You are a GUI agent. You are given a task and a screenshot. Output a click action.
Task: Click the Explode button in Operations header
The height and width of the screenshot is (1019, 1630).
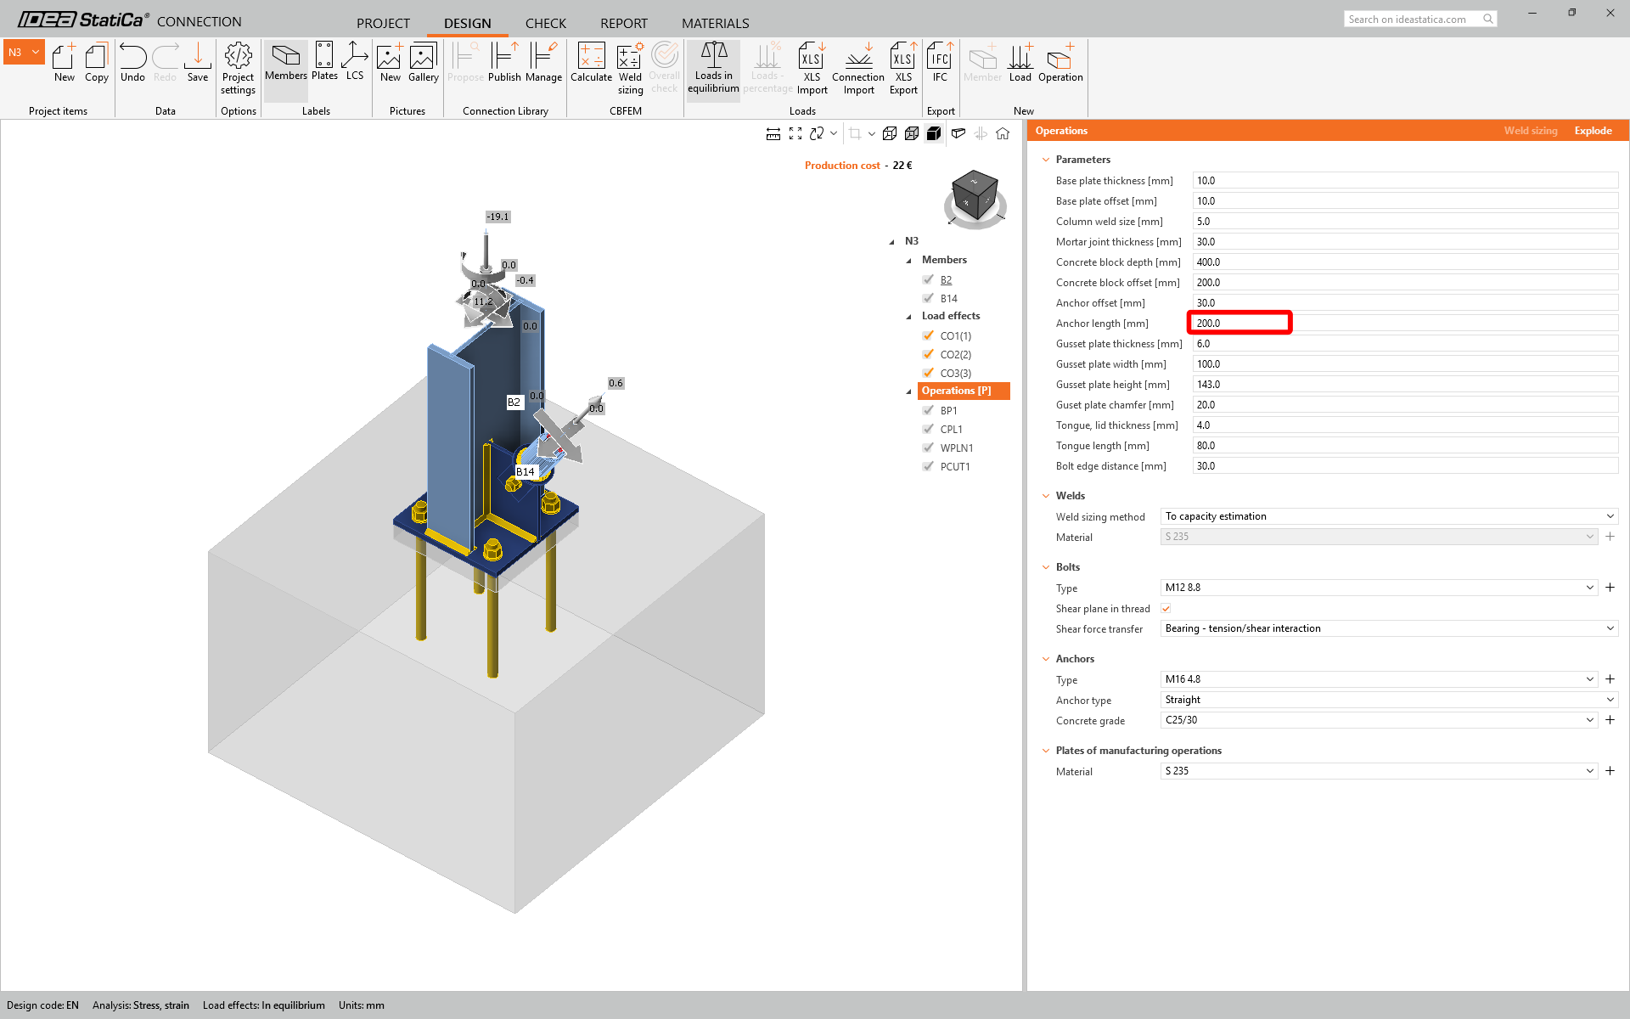1593,130
